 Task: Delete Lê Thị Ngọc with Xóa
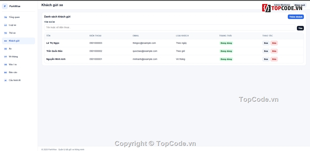274,43
